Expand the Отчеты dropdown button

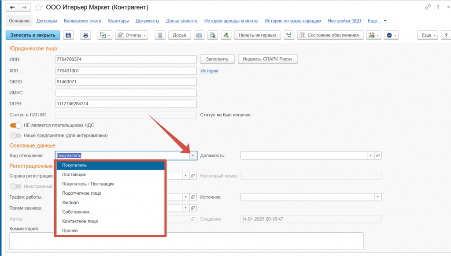pyautogui.click(x=131, y=35)
